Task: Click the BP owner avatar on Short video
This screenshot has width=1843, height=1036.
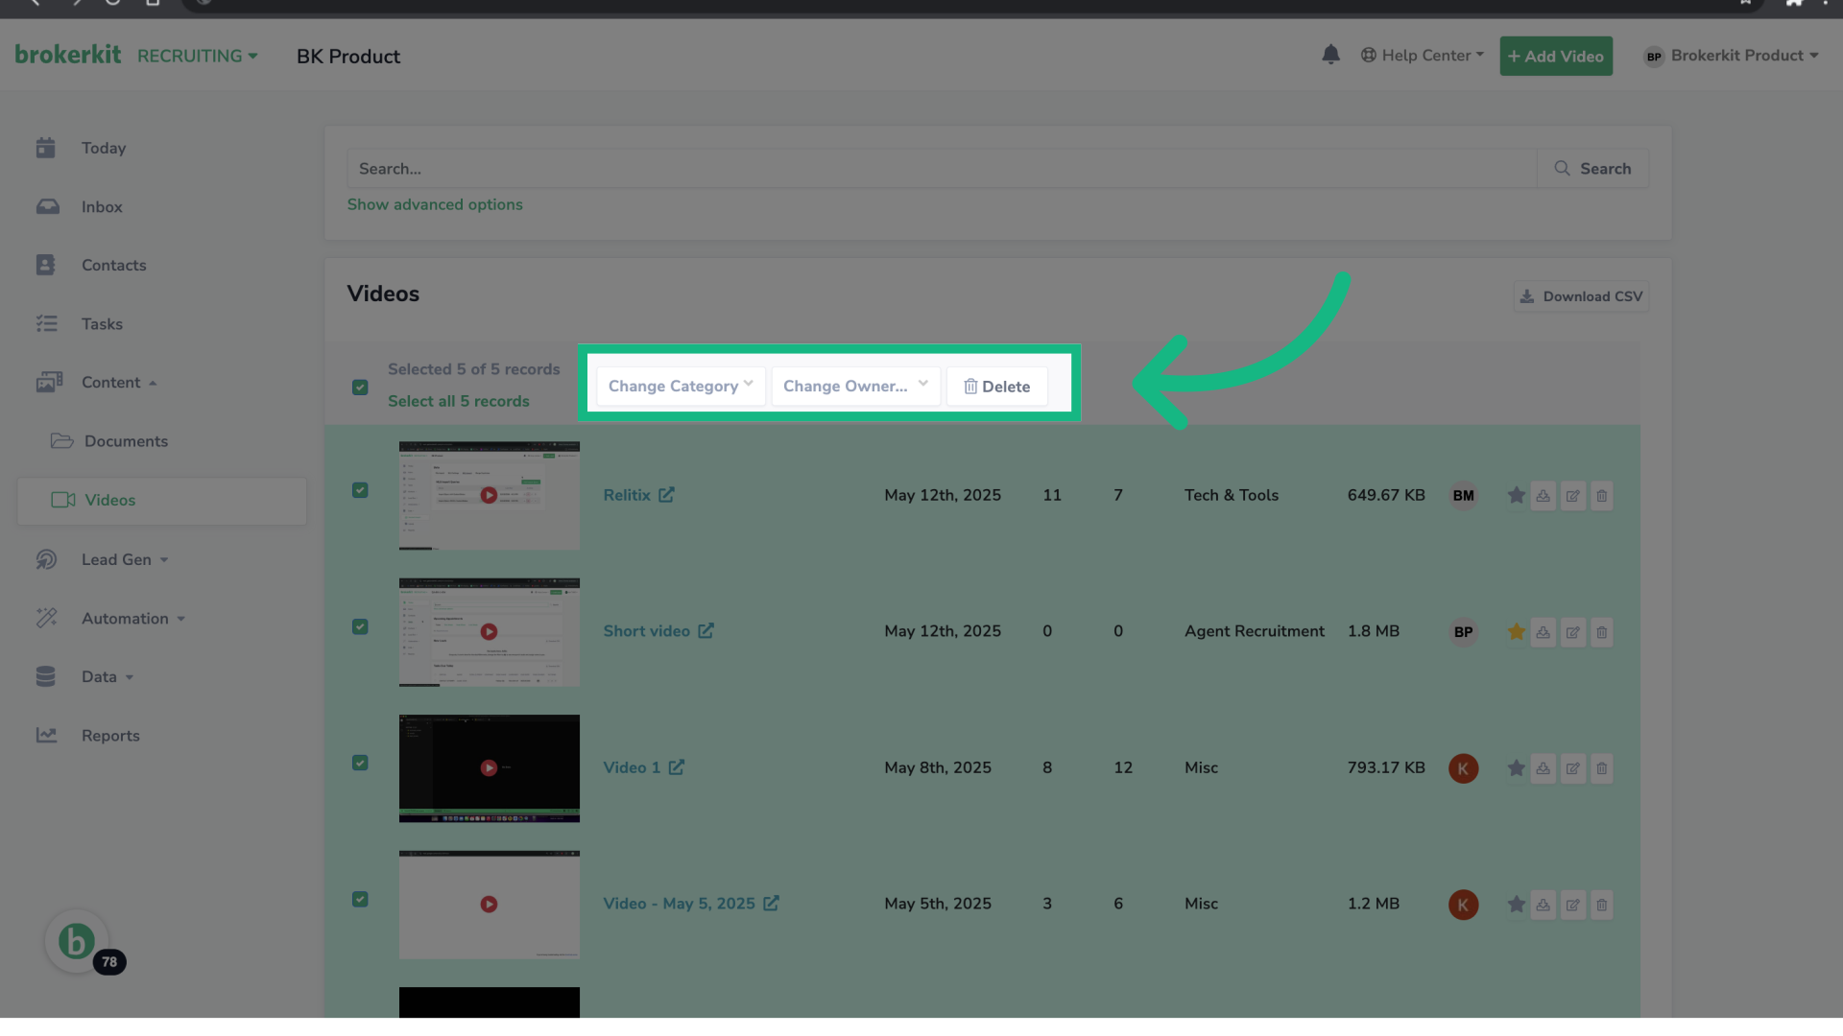Action: point(1463,632)
